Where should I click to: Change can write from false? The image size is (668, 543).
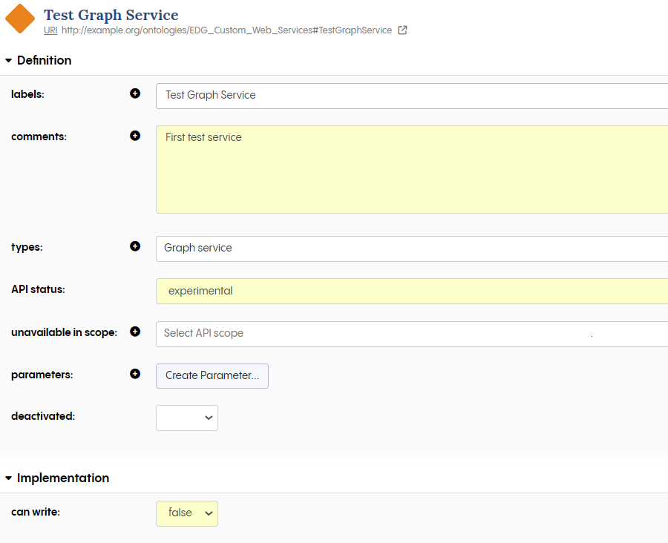[186, 513]
